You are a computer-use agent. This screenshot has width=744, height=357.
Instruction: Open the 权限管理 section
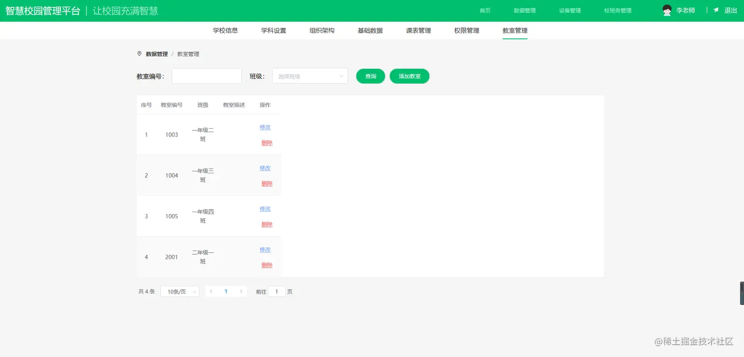pyautogui.click(x=466, y=30)
